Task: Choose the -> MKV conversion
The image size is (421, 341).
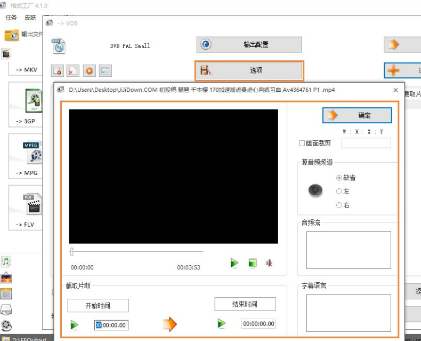Action: tap(26, 70)
